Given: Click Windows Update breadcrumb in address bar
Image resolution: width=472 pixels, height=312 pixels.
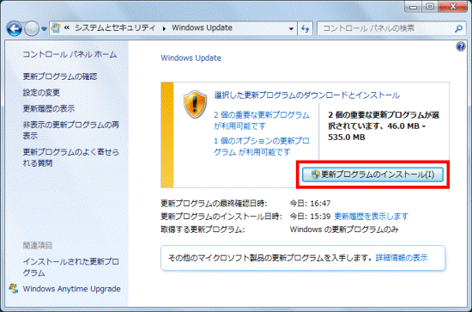Looking at the screenshot, I should [x=202, y=28].
